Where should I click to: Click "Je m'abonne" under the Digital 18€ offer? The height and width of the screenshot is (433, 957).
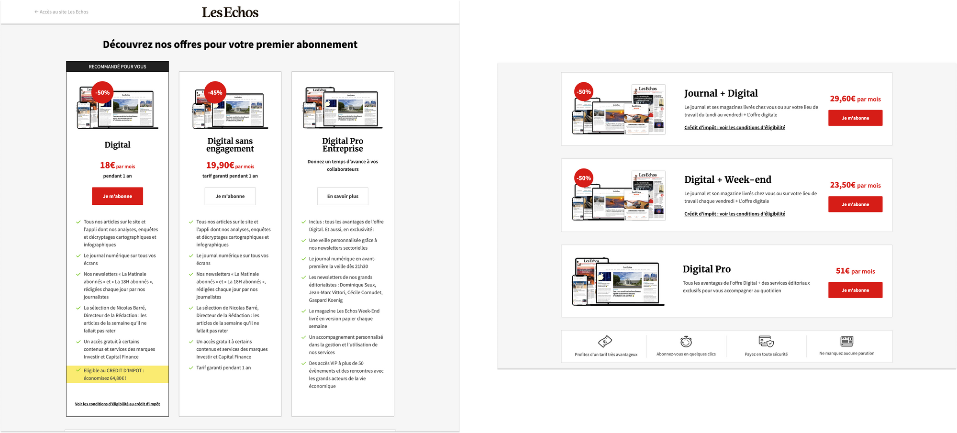(117, 196)
